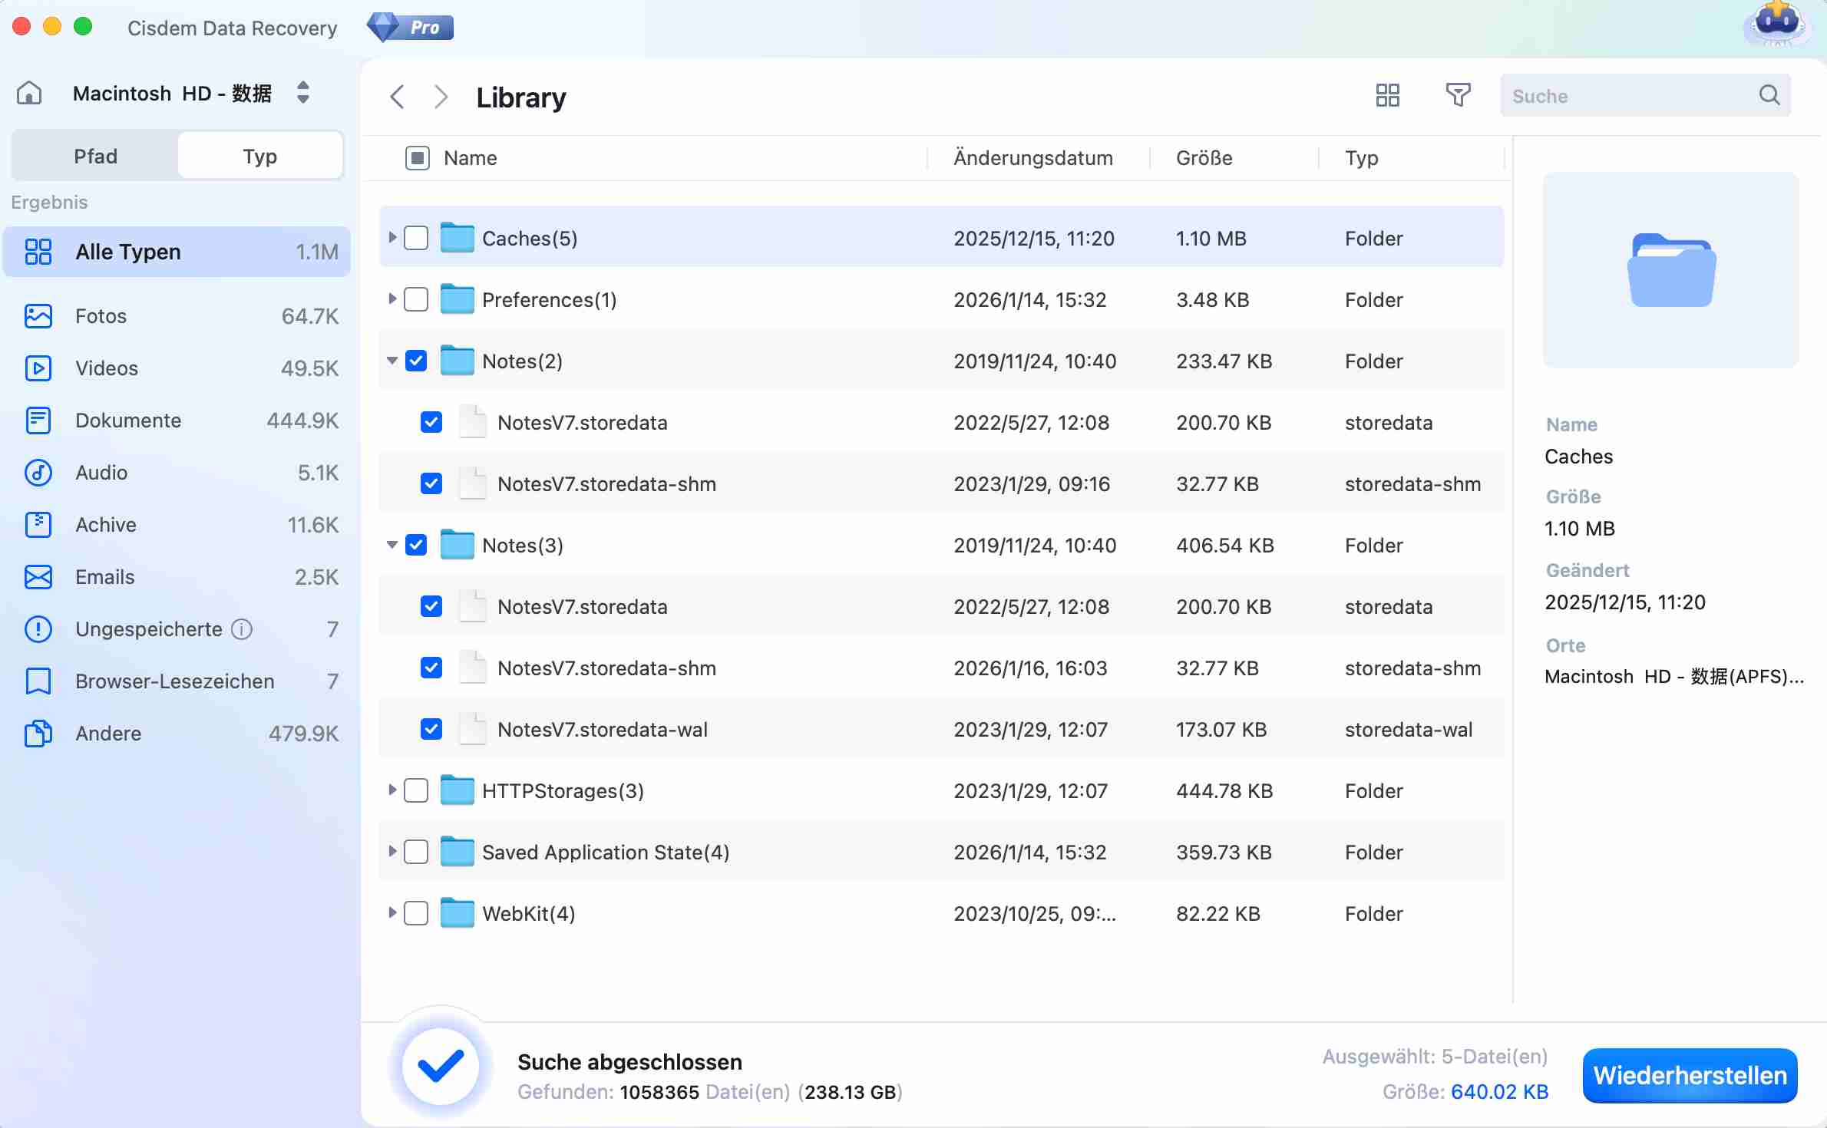Click the search magnifier icon
Screen dimensions: 1827x1128
[1769, 96]
